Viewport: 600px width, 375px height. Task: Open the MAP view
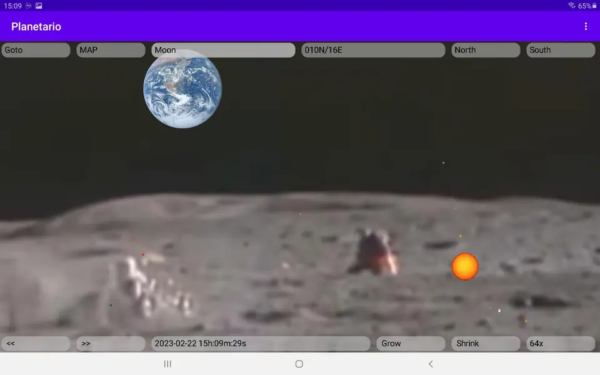tap(111, 50)
